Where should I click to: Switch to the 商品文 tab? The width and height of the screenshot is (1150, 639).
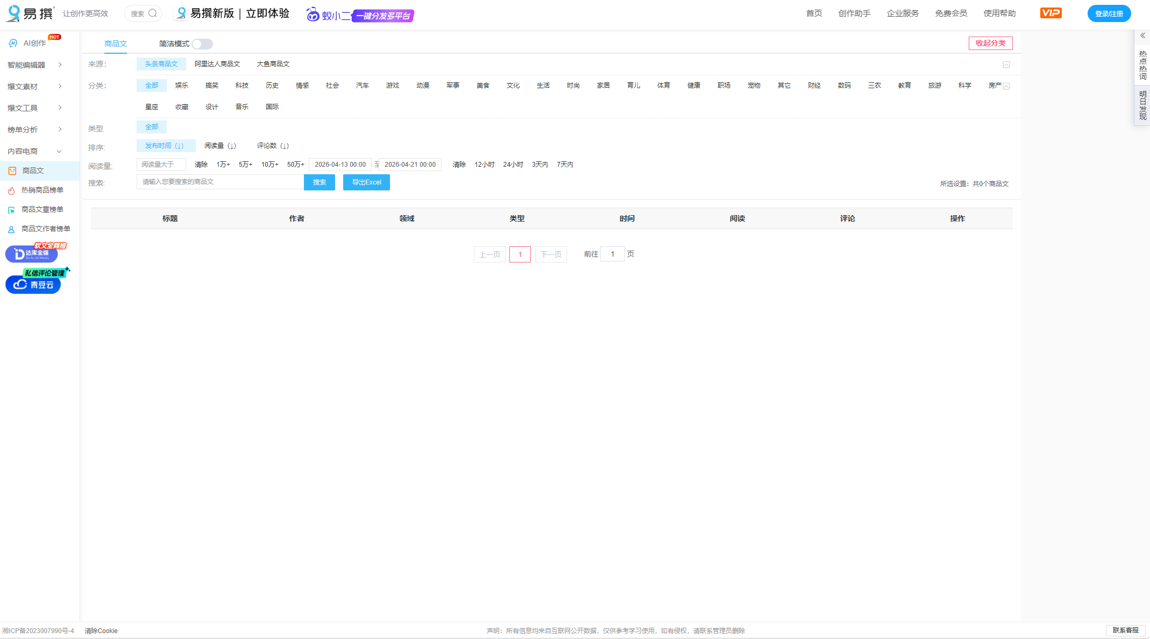coord(115,44)
